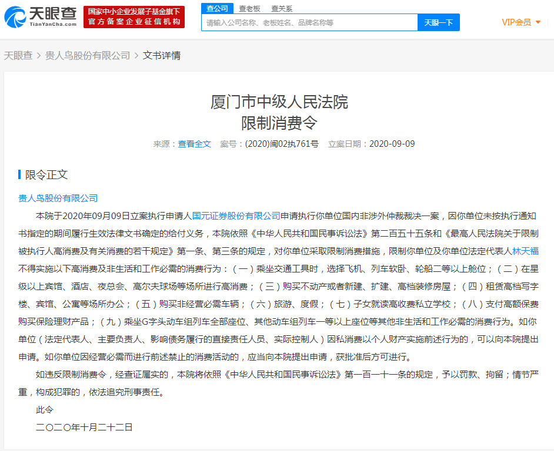Viewport: 554px width, 451px height.
Task: Click the 限令正文 section heading
Action: click(46, 174)
